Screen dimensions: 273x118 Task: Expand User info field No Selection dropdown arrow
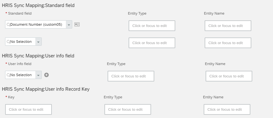coord(38,75)
